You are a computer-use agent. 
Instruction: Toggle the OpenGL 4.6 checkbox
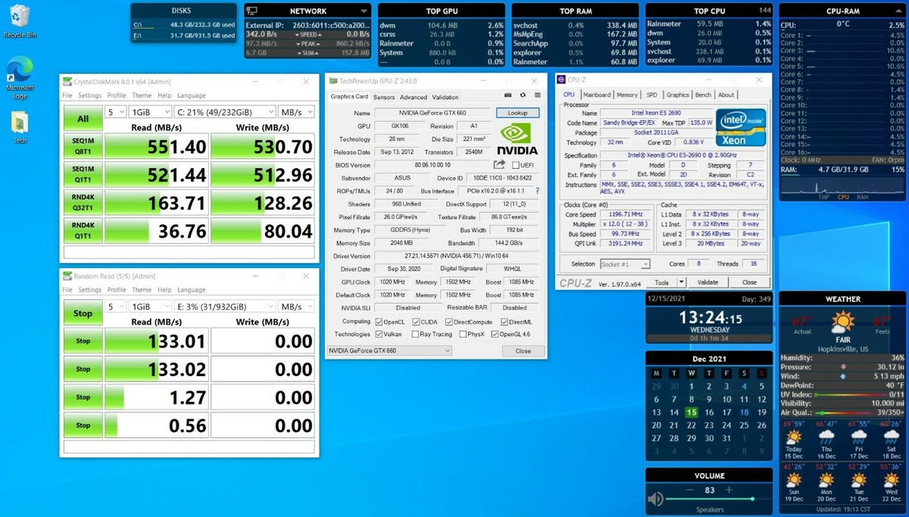495,334
